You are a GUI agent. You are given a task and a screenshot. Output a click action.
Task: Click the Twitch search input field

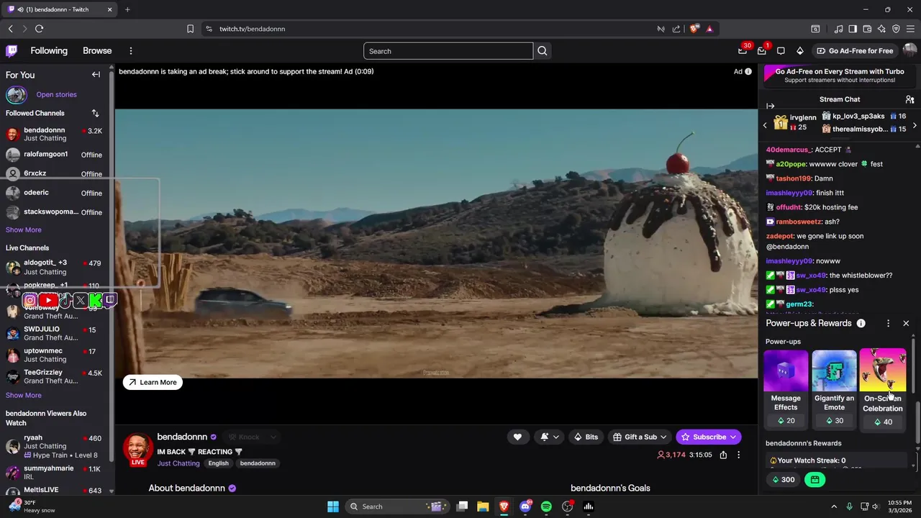click(448, 51)
